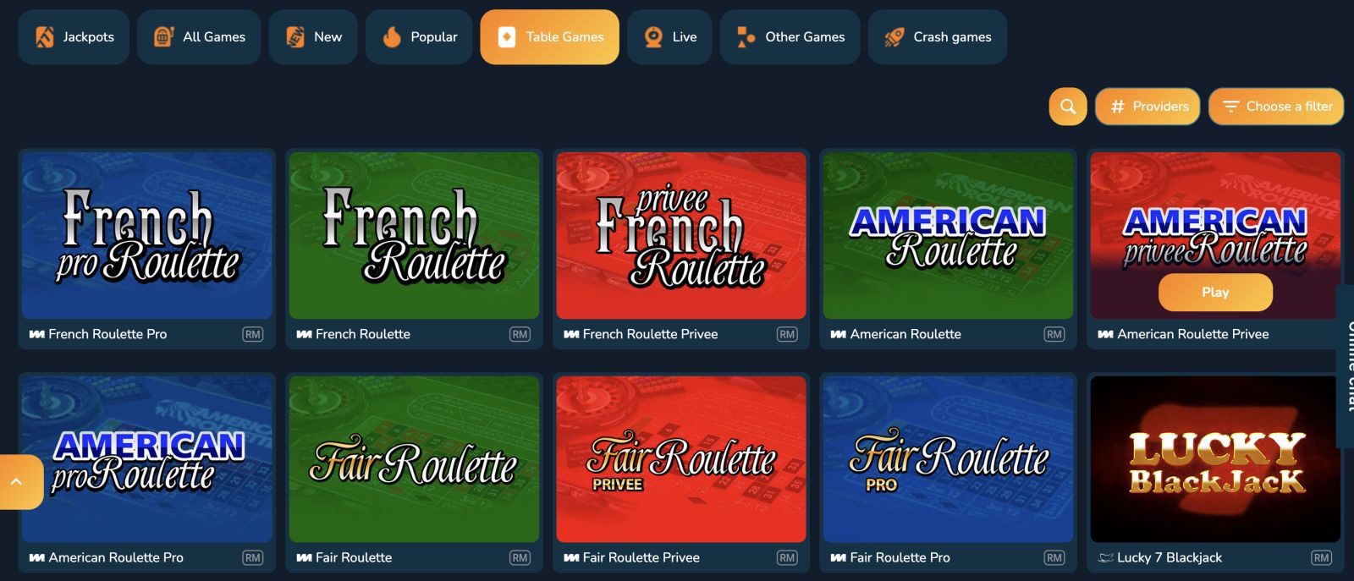Open the French Roulette Privee thumbnail
1354x581 pixels.
tap(681, 235)
